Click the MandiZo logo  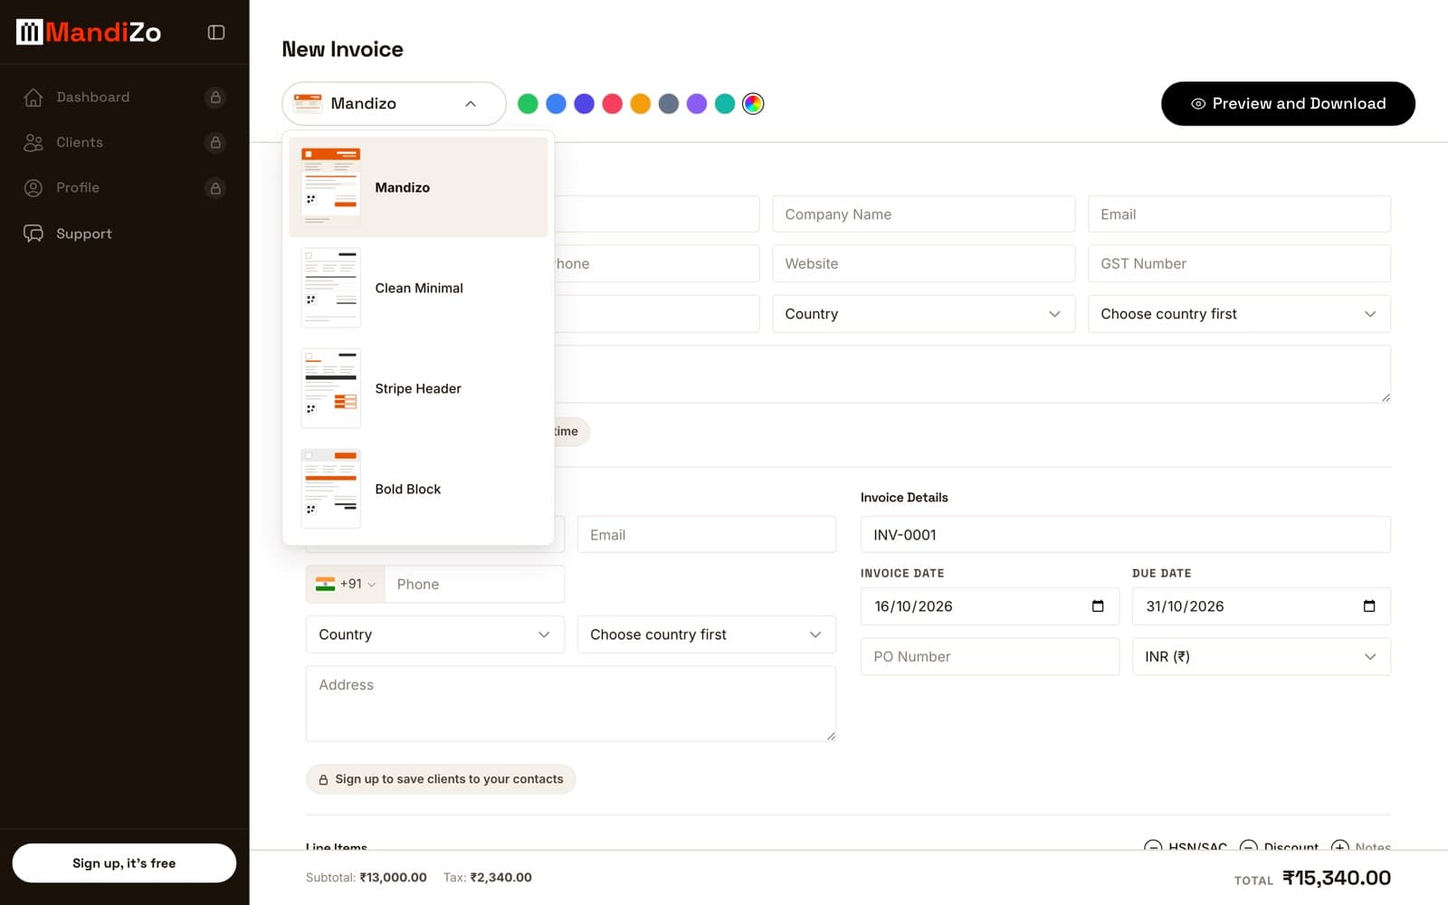(89, 33)
